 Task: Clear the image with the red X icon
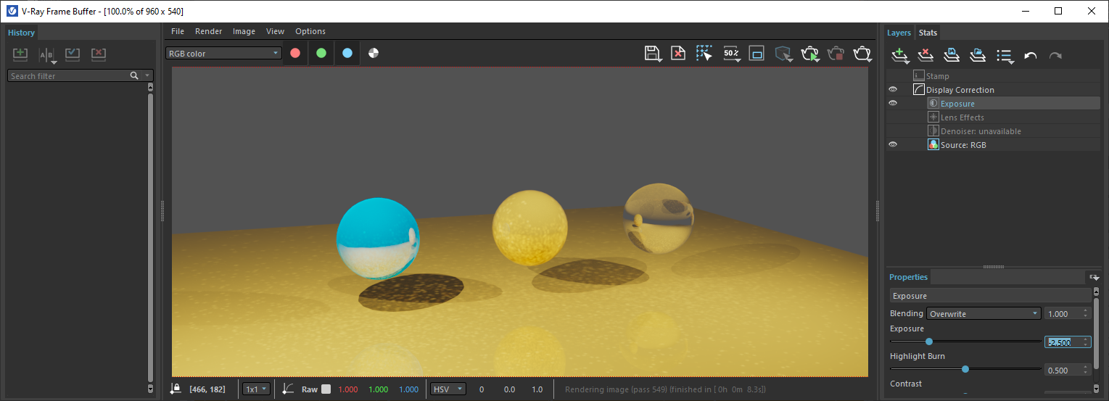click(x=677, y=54)
